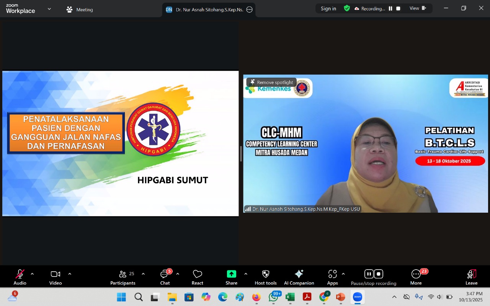This screenshot has width=490, height=306.
Task: Select the Dr. Nur Asnah Sitohang tab
Action: [209, 10]
